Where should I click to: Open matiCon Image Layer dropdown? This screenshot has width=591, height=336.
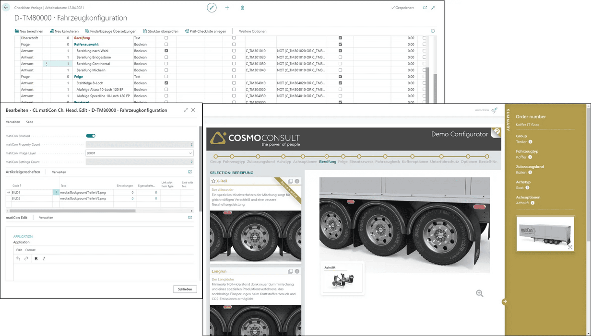pyautogui.click(x=190, y=153)
